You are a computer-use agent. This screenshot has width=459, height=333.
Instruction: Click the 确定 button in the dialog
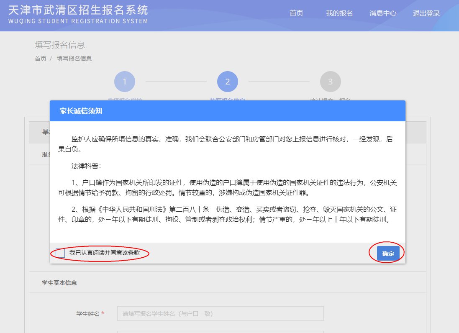(388, 254)
